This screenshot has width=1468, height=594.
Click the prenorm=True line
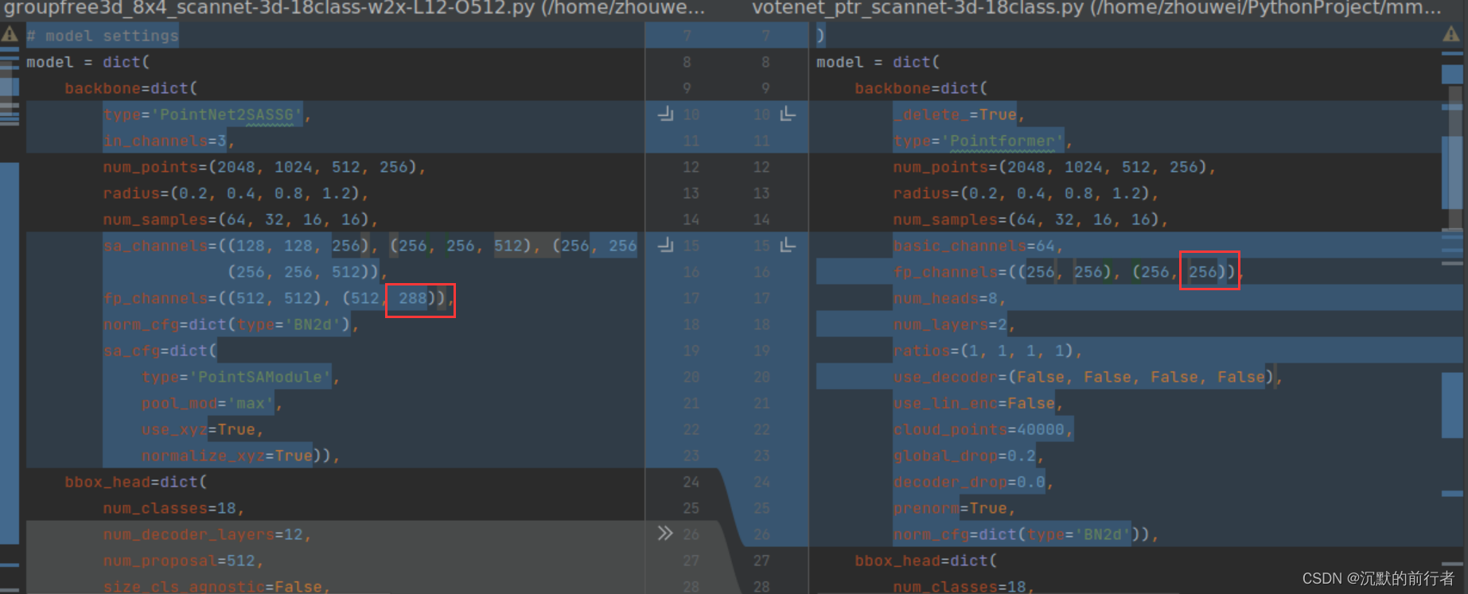coord(954,508)
